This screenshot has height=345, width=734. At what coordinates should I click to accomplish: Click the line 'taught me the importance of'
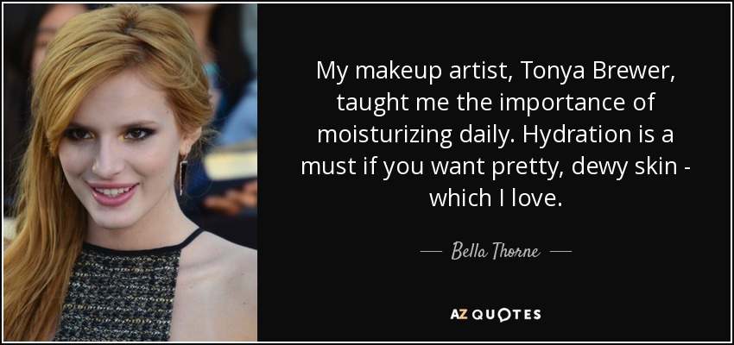click(496, 103)
